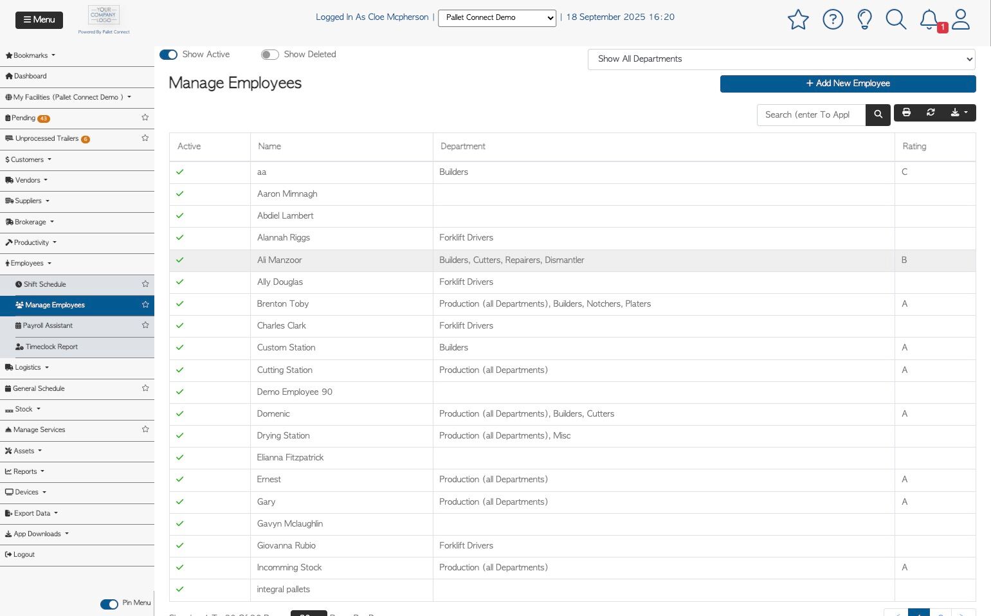Click the Add New Employee button
991x616 pixels.
coord(848,84)
